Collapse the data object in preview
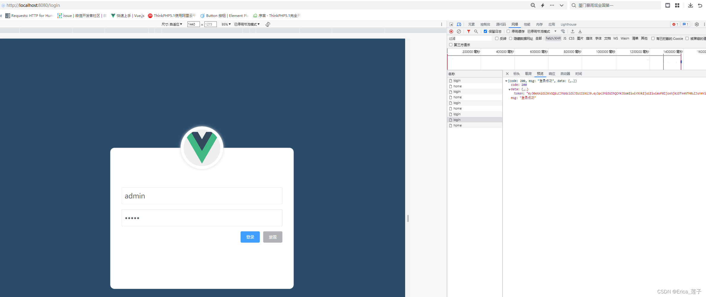This screenshot has width=706, height=297. coord(509,89)
